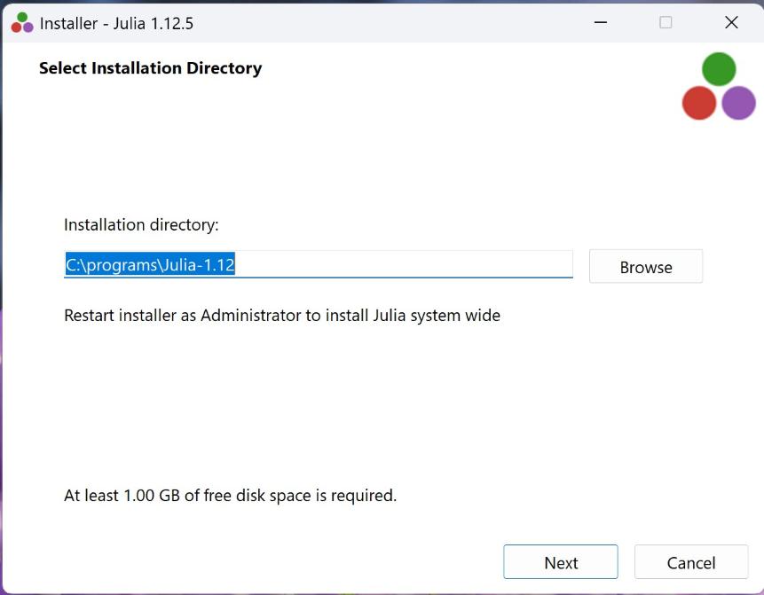The width and height of the screenshot is (764, 595).
Task: Click the Julia icon in the title bar
Action: [22, 23]
